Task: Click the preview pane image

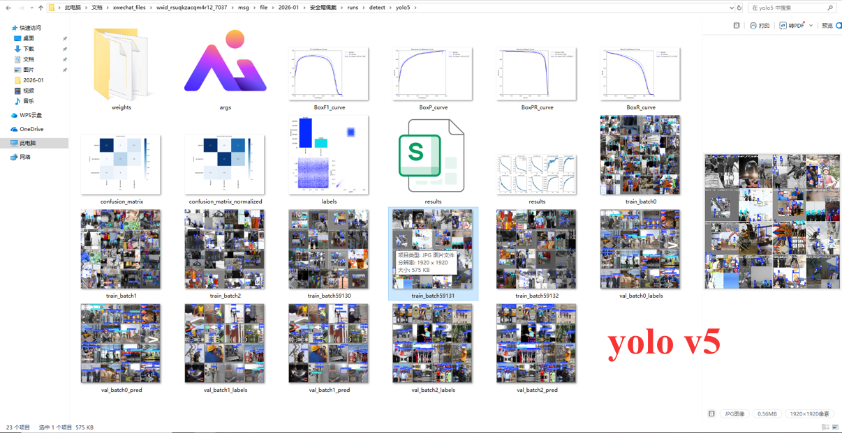Action: pos(772,222)
